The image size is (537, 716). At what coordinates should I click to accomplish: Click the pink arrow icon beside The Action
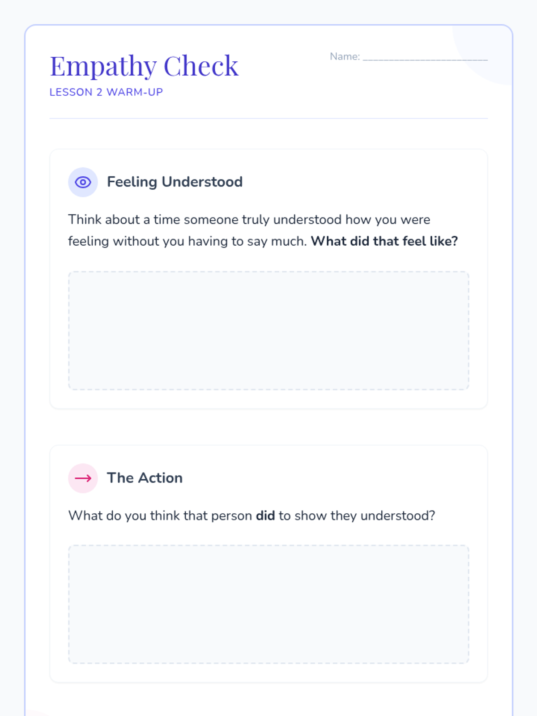[x=83, y=478]
